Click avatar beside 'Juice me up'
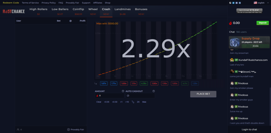Viewport: 271px width, 133px height. click(x=232, y=107)
